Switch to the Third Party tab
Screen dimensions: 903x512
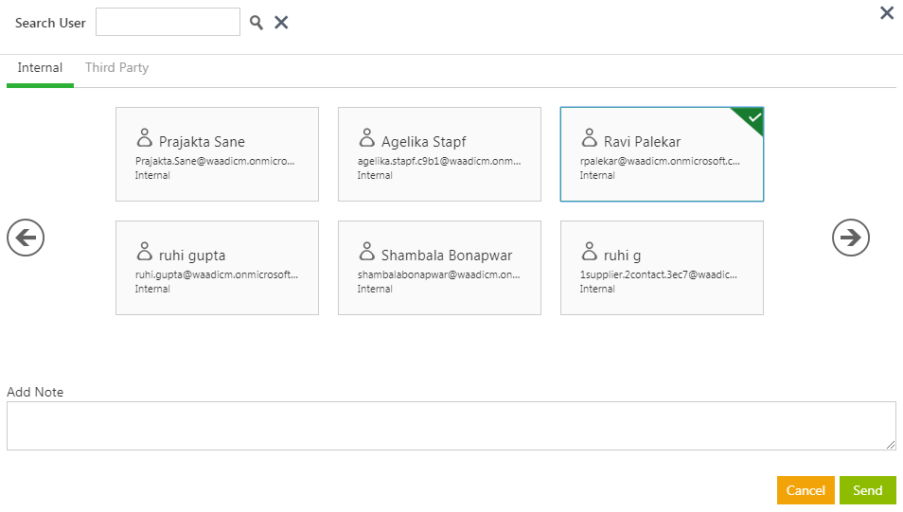[117, 67]
